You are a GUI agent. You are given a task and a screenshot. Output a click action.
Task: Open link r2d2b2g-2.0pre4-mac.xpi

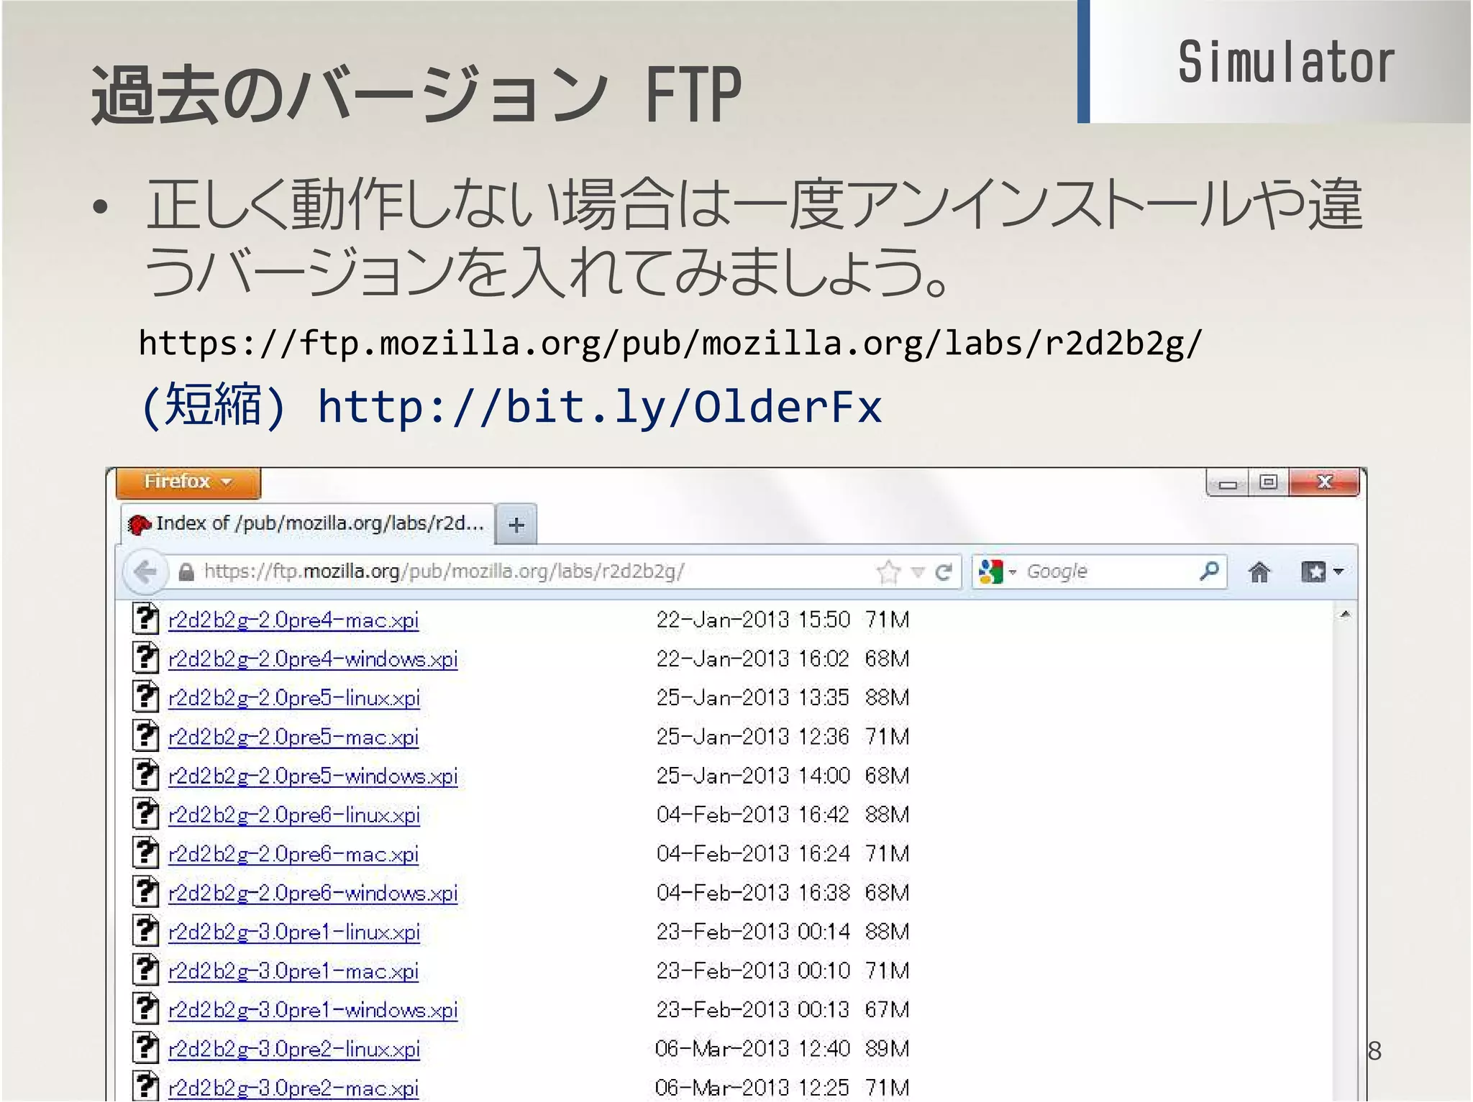click(293, 620)
